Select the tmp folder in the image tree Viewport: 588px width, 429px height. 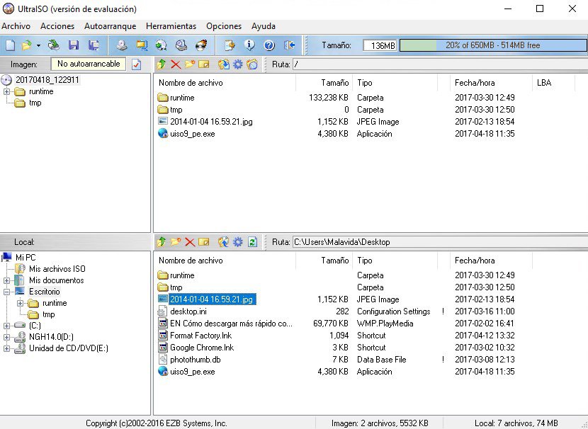[x=35, y=103]
